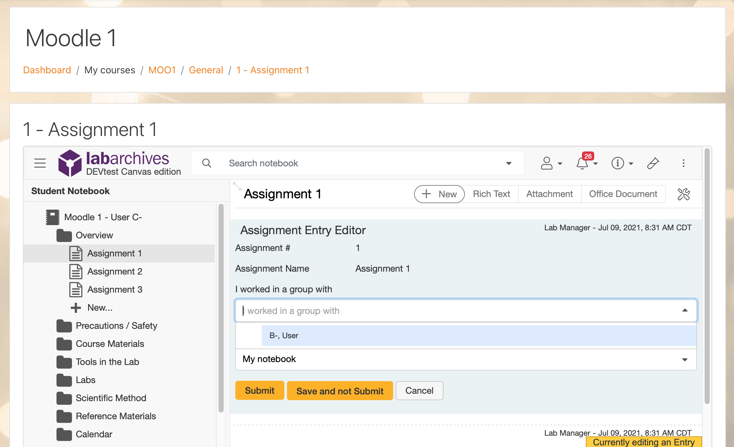Click the Labs folder icon
The width and height of the screenshot is (734, 447).
pos(64,380)
